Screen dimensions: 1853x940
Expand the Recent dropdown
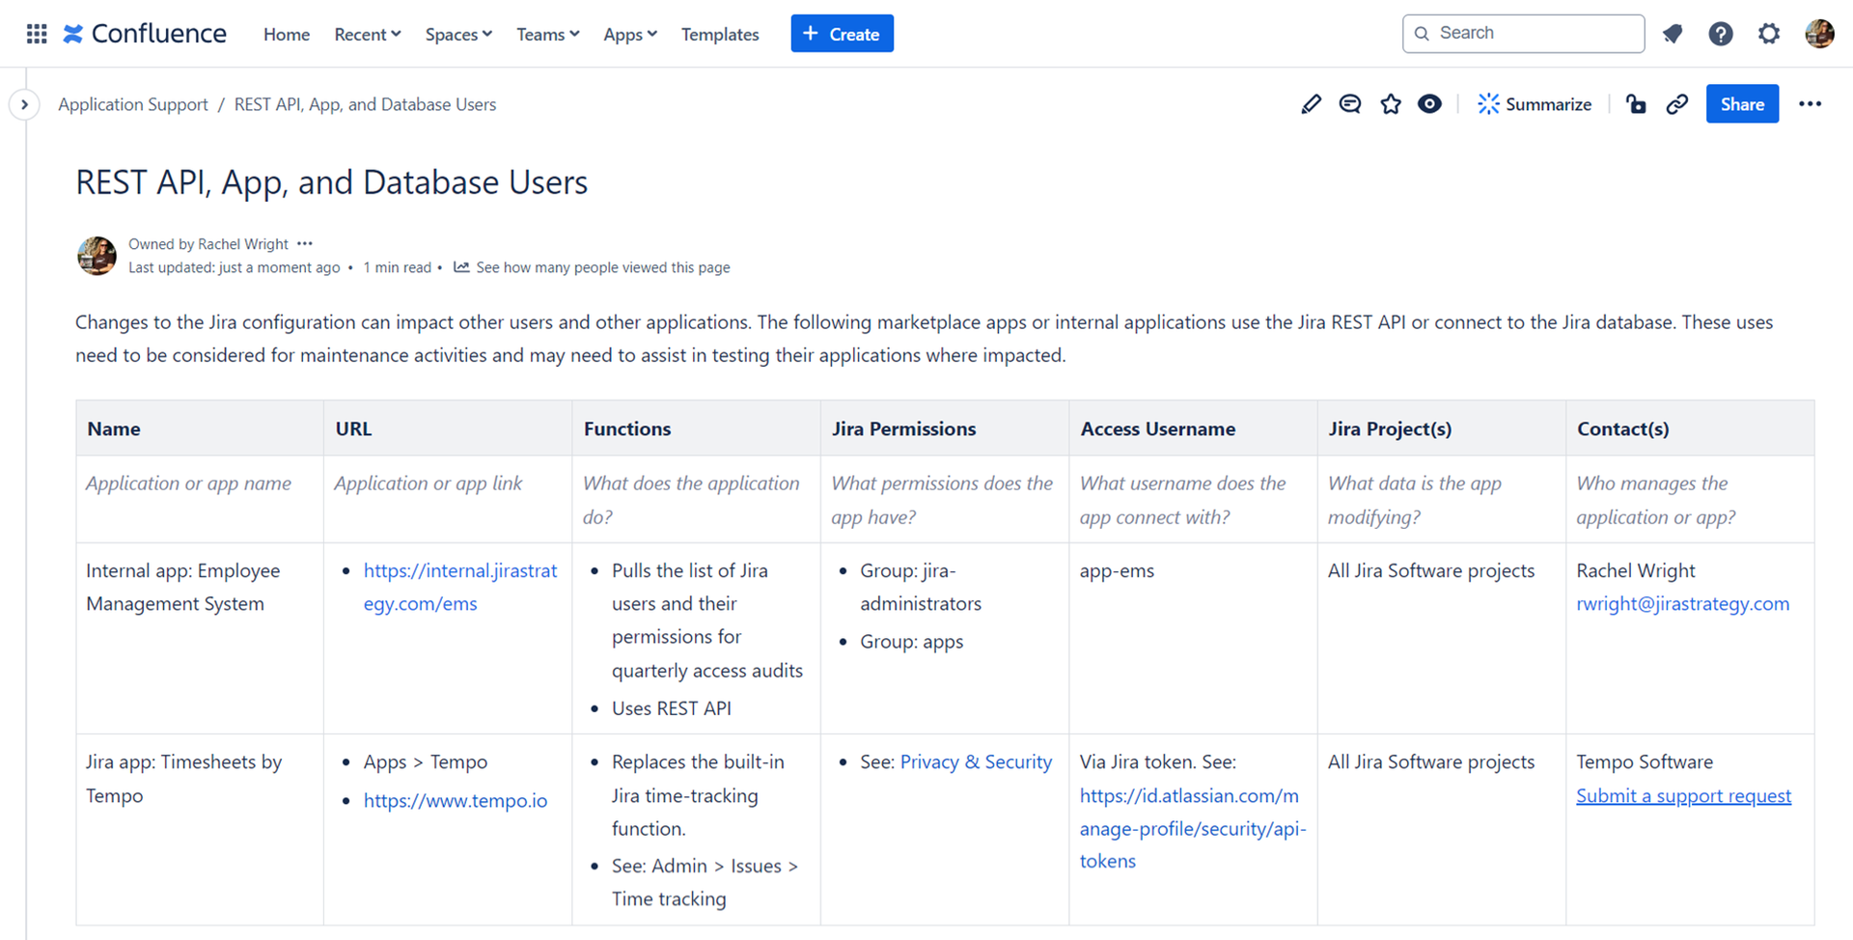click(x=367, y=34)
